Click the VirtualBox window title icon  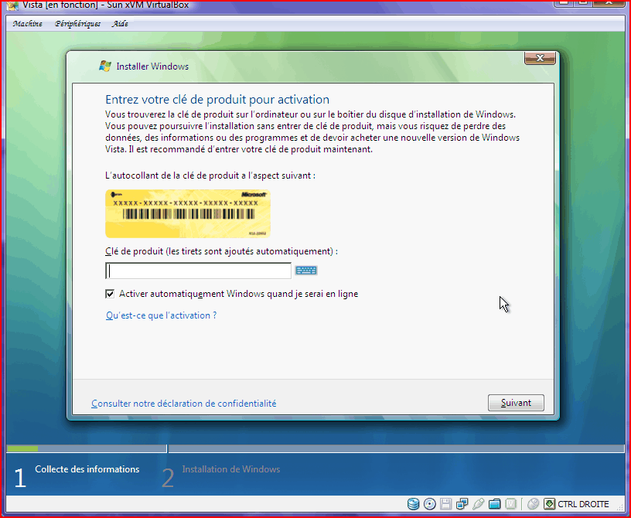[12, 5]
